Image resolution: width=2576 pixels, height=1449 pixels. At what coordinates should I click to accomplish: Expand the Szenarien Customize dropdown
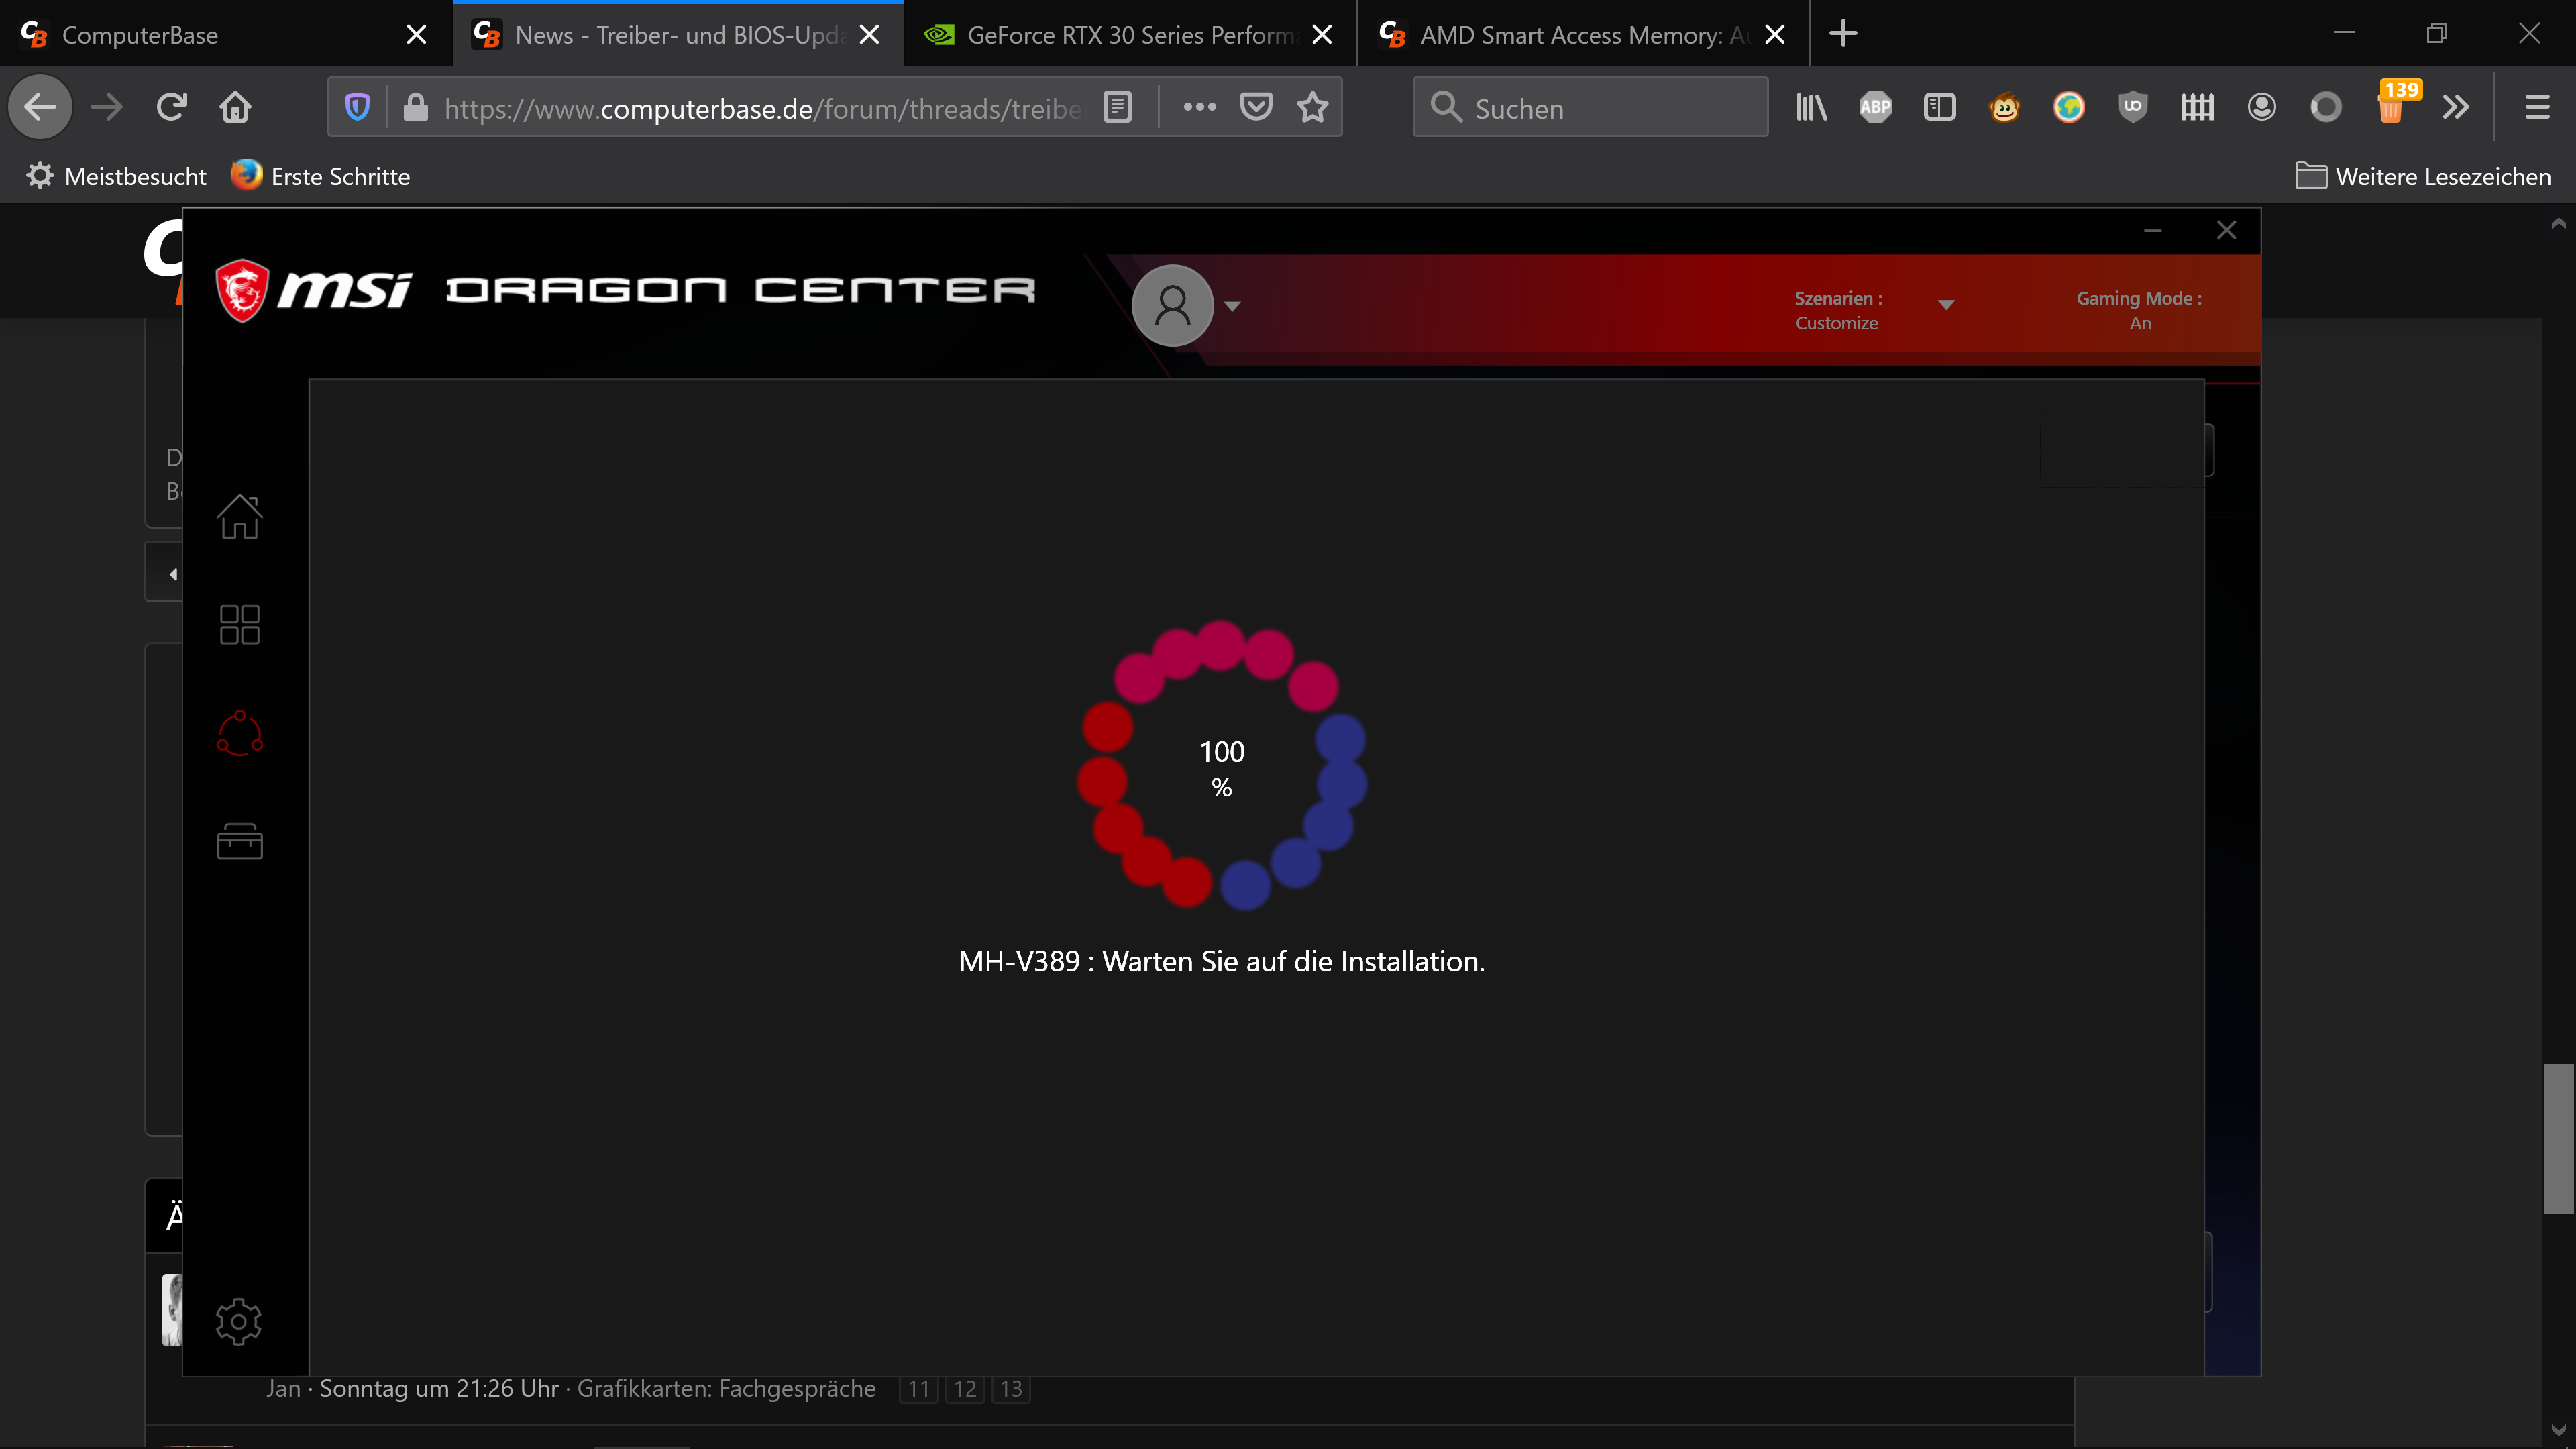[1945, 305]
